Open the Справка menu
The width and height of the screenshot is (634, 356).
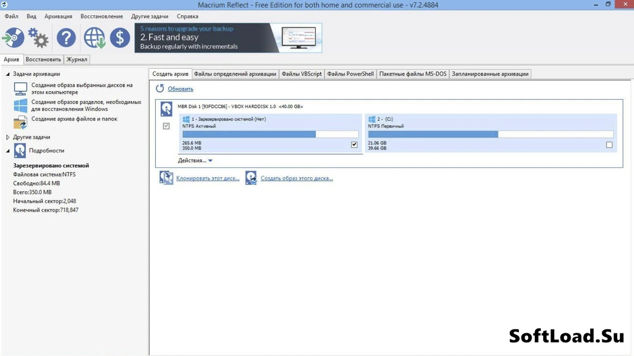pyautogui.click(x=188, y=16)
